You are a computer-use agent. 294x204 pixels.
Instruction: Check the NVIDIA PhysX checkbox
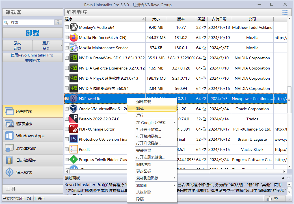click(67, 78)
